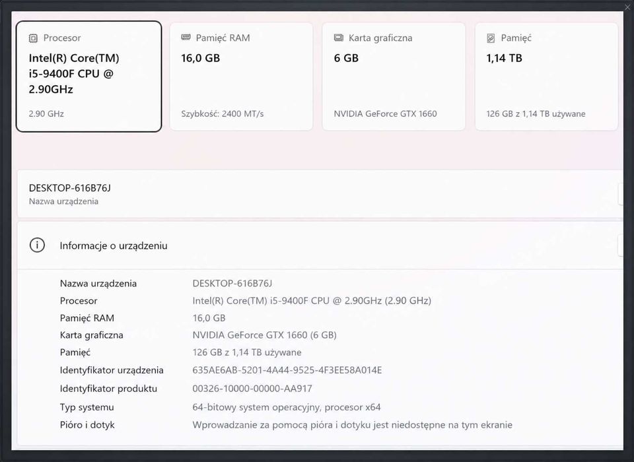
Task: Click the processor chip icon
Action: 33,38
